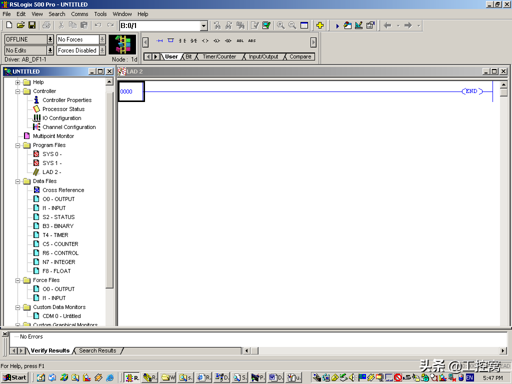Open the Tools menu
The height and width of the screenshot is (384, 512).
coord(100,14)
